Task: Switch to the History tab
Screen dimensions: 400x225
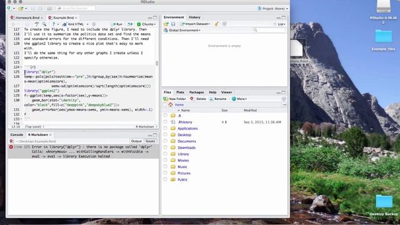Action: point(194,17)
